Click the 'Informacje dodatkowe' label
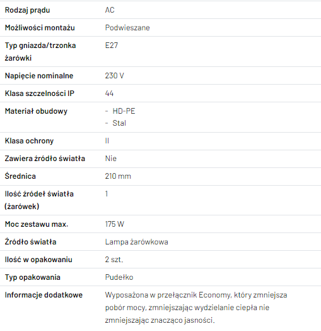The height and width of the screenshot is (331, 321). tap(44, 295)
